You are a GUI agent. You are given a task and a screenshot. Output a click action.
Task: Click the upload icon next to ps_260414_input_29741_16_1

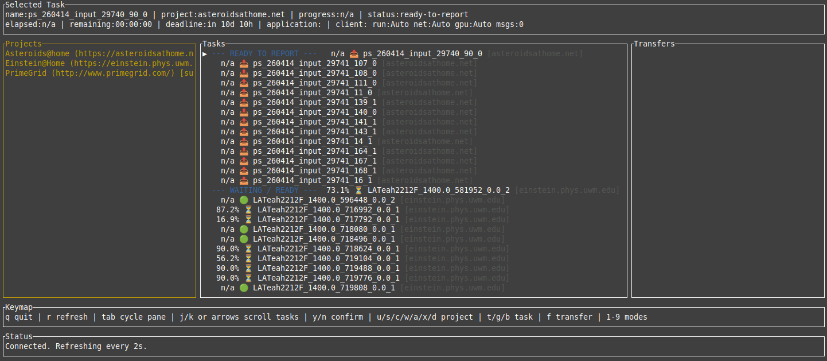click(244, 180)
